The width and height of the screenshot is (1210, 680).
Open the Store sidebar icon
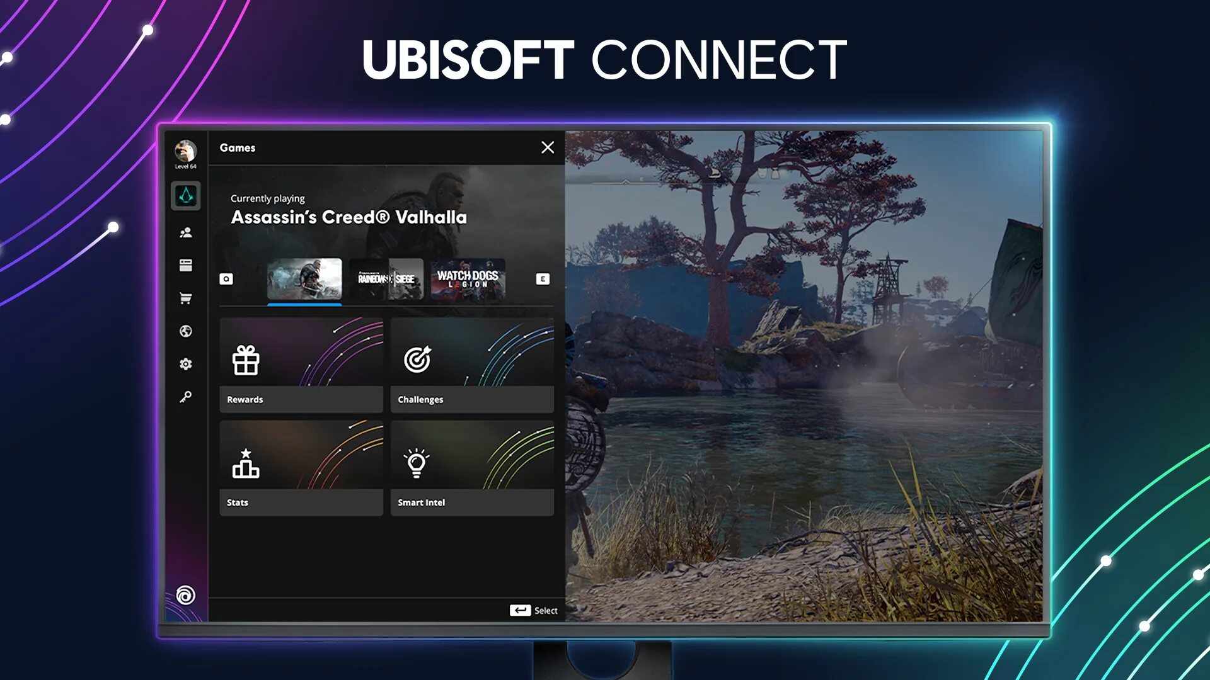(x=185, y=298)
